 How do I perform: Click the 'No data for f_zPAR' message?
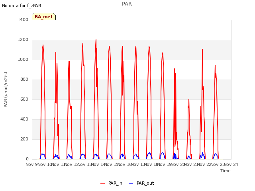(x=22, y=6)
